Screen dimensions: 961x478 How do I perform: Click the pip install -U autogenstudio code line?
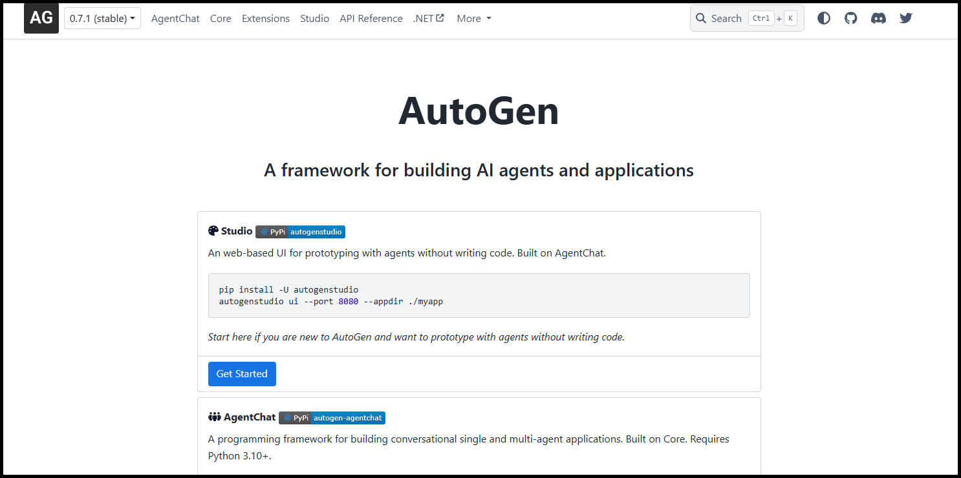(288, 289)
